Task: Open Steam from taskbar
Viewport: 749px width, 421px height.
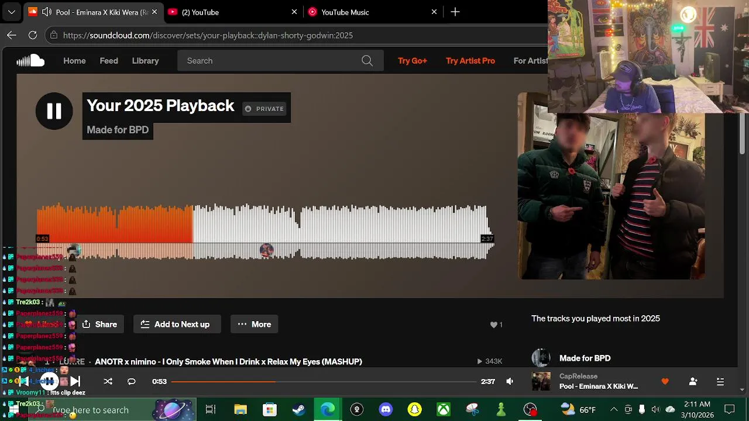Action: [298, 410]
